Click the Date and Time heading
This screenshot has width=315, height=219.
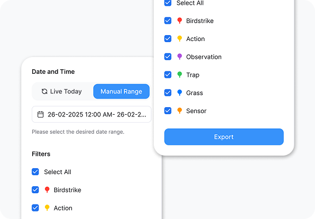(53, 71)
